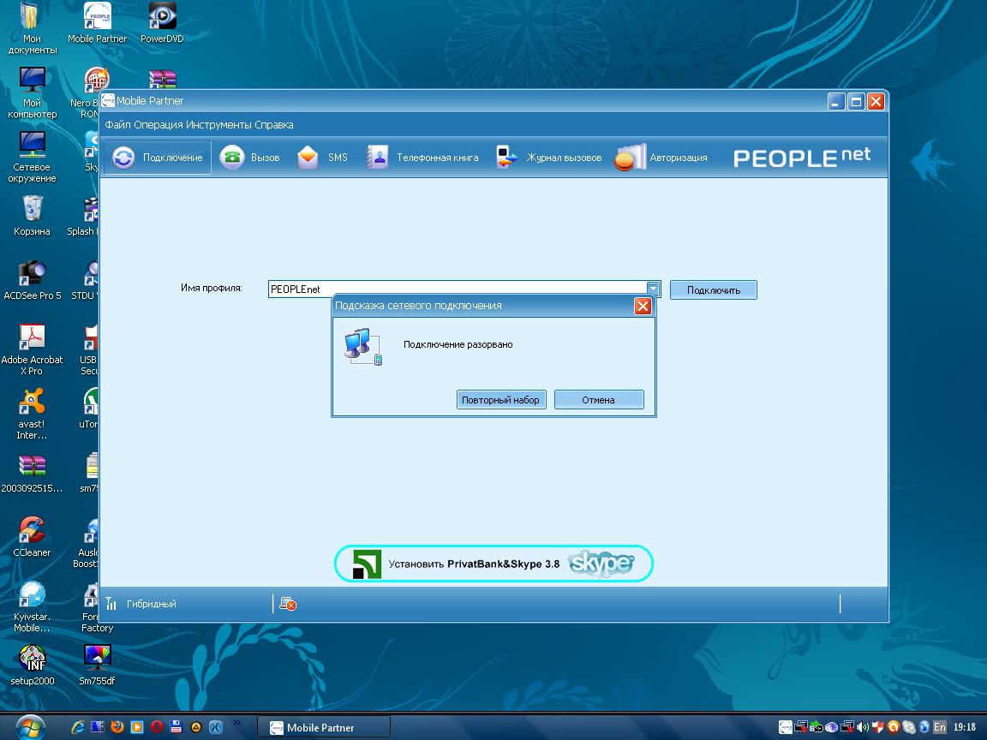Open Сетевое окружение desktop icon
The height and width of the screenshot is (740, 987).
point(32,157)
